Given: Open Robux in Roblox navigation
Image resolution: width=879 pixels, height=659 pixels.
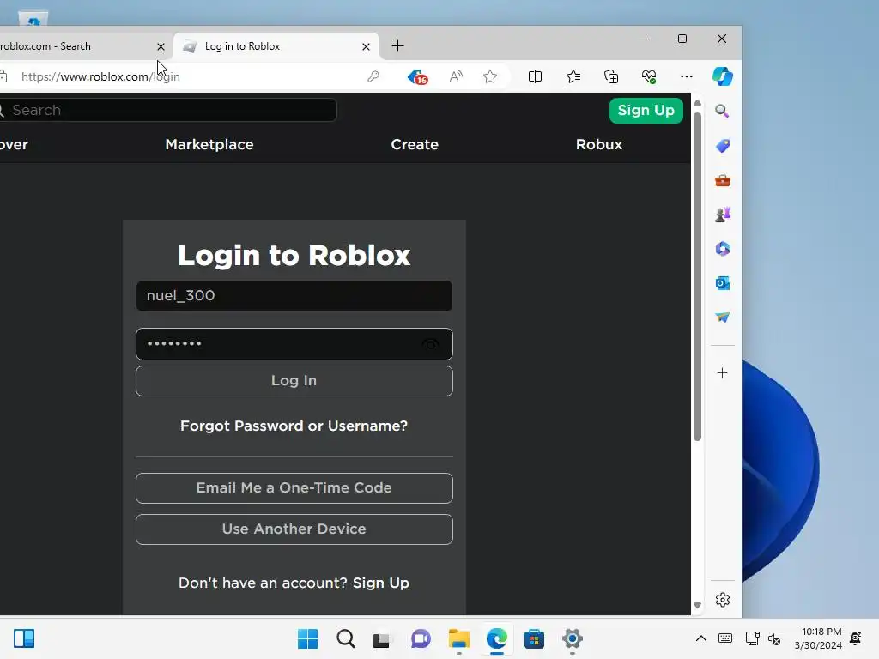Looking at the screenshot, I should pos(599,144).
